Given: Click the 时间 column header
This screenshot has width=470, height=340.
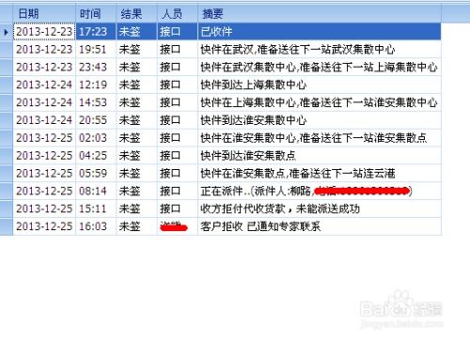Looking at the screenshot, I should click(x=96, y=13).
